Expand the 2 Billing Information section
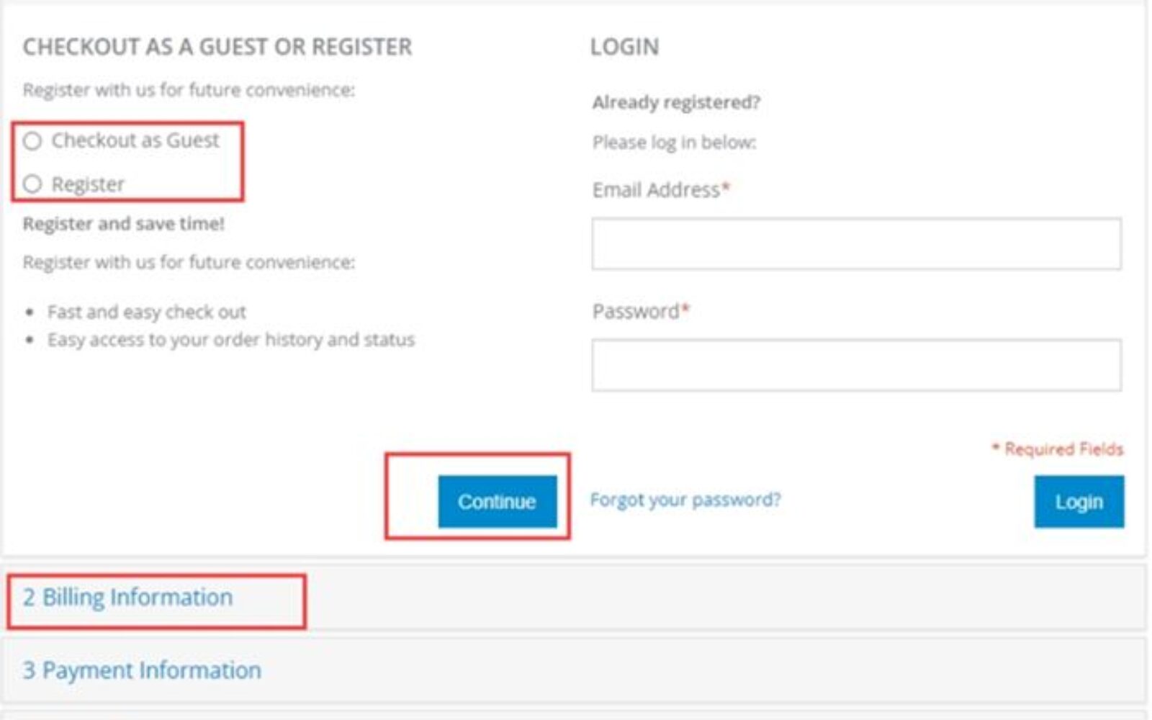1152x720 pixels. (x=127, y=598)
